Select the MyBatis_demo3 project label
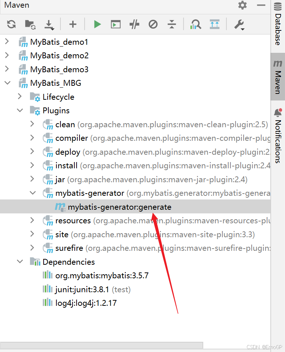285x352 pixels. click(x=59, y=69)
